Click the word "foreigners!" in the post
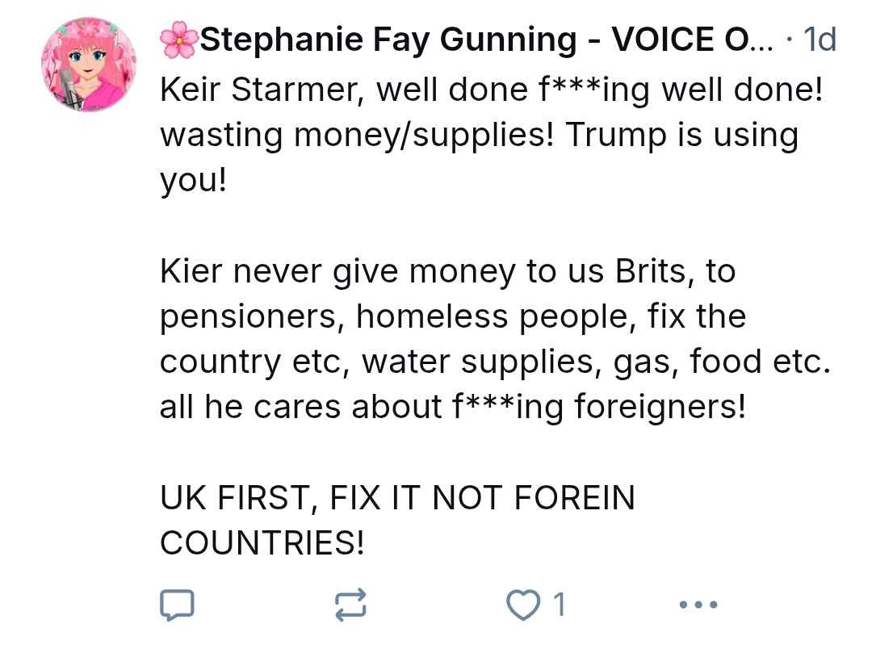 (660, 407)
